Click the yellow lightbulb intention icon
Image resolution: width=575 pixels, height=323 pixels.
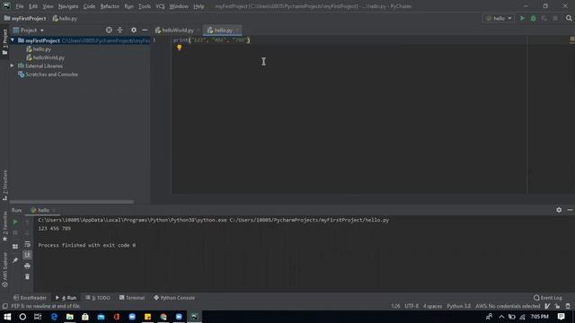click(180, 48)
